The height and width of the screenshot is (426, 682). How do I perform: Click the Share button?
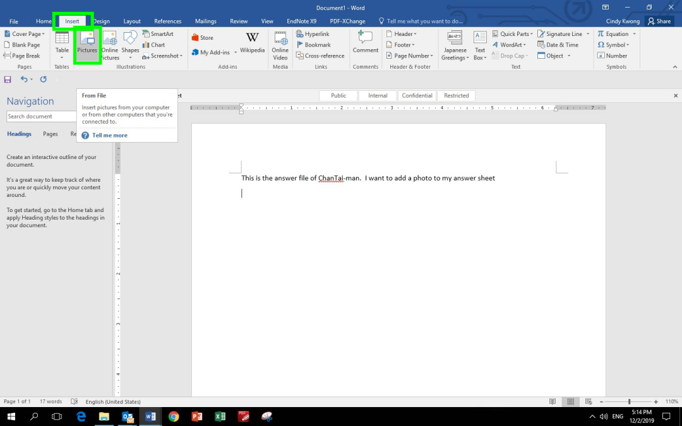click(x=659, y=21)
